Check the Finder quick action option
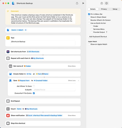 click(x=92, y=26)
